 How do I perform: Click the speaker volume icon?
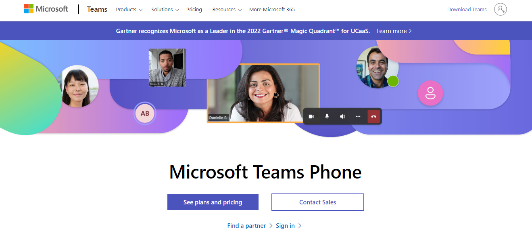click(x=342, y=116)
